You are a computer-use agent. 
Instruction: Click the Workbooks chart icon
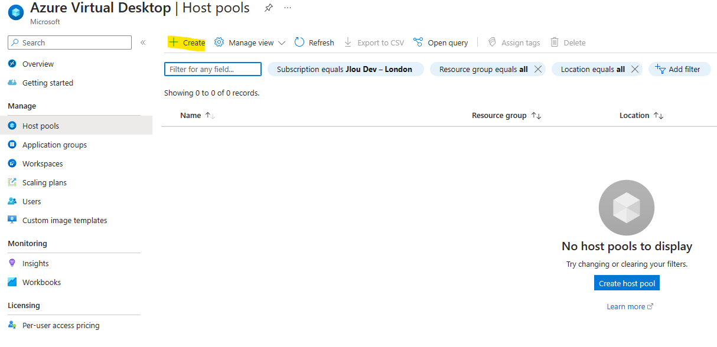(x=12, y=282)
